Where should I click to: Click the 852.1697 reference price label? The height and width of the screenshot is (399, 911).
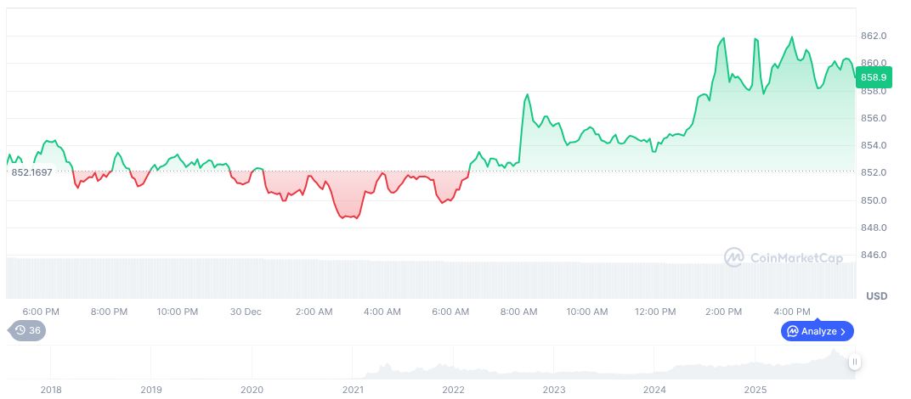tap(31, 172)
